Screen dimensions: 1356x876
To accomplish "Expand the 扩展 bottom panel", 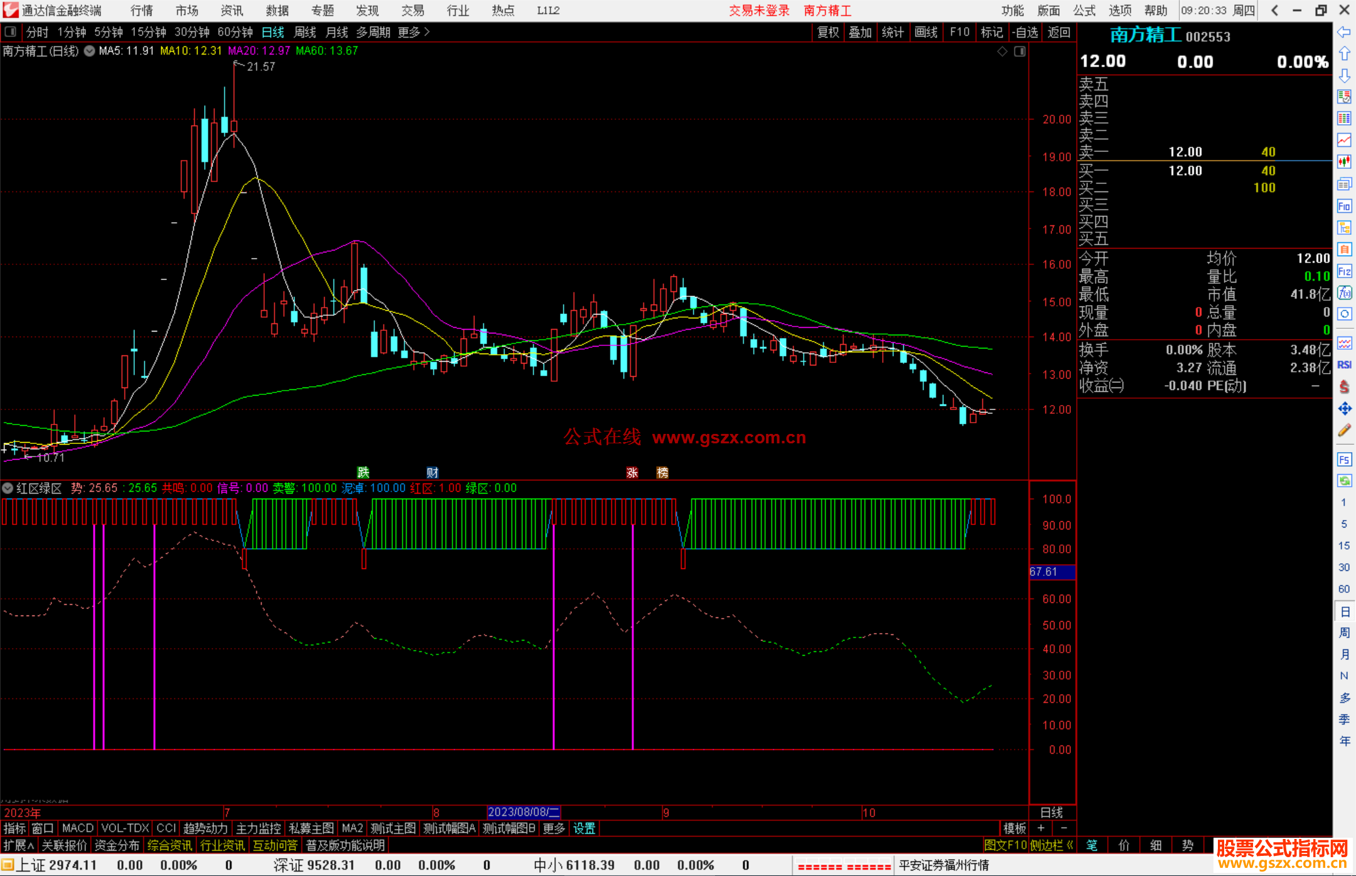I will [18, 845].
